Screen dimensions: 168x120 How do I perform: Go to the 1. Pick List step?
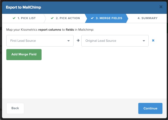tap(24, 18)
